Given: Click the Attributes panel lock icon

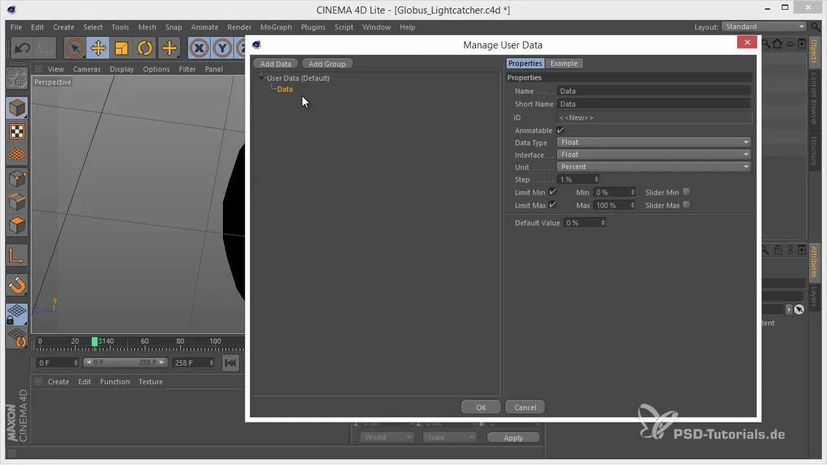Looking at the screenshot, I should pyautogui.click(x=778, y=250).
